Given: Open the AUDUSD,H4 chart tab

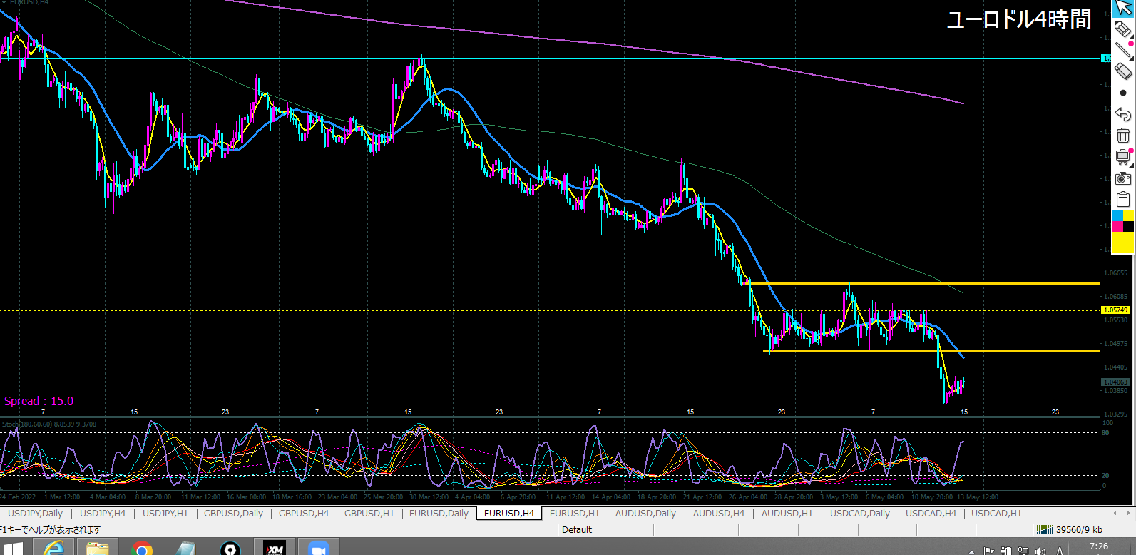Looking at the screenshot, I should [x=719, y=513].
